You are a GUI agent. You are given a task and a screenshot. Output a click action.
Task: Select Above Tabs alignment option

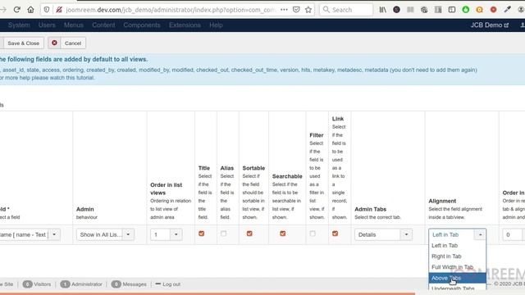458,278
